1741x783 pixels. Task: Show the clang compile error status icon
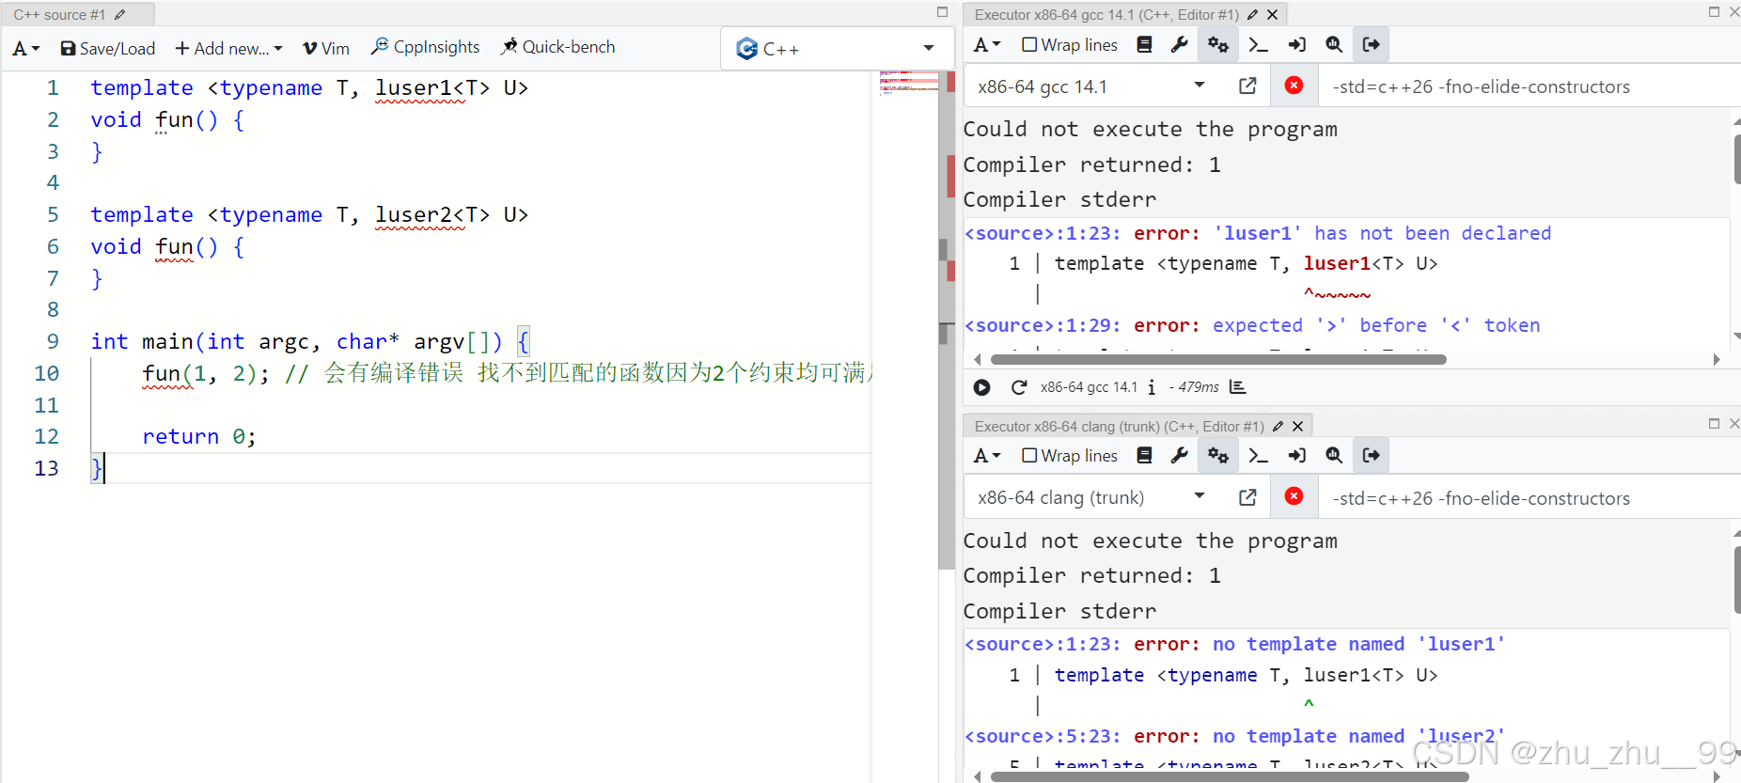point(1294,496)
